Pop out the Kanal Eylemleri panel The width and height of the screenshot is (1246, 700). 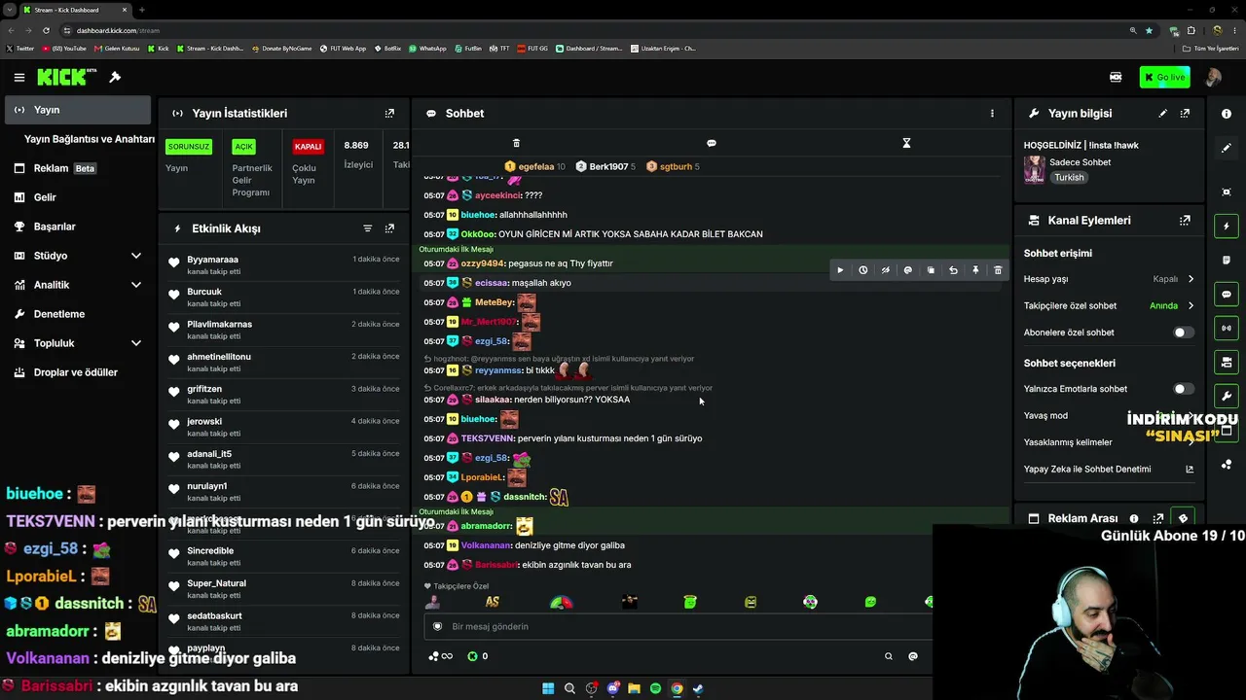point(1185,221)
